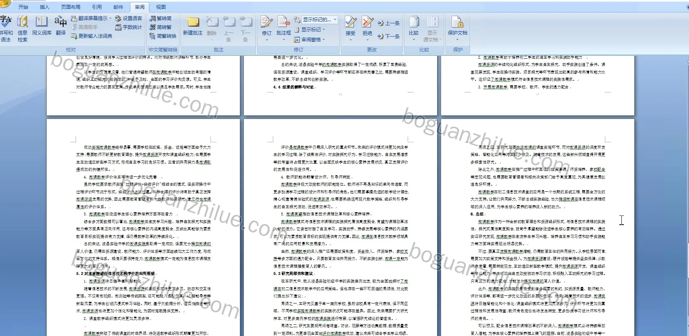Switch to the 引用 tab
The width and height of the screenshot is (689, 336).
(x=97, y=7)
